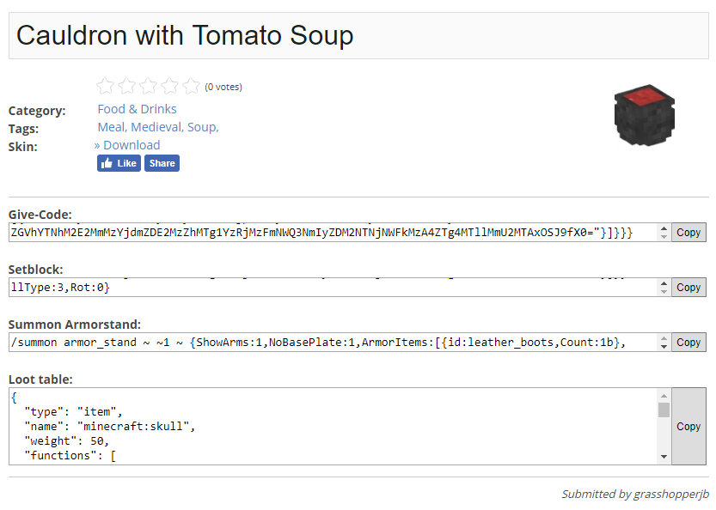
Task: Copy the Summon Armorstand command
Action: point(688,343)
